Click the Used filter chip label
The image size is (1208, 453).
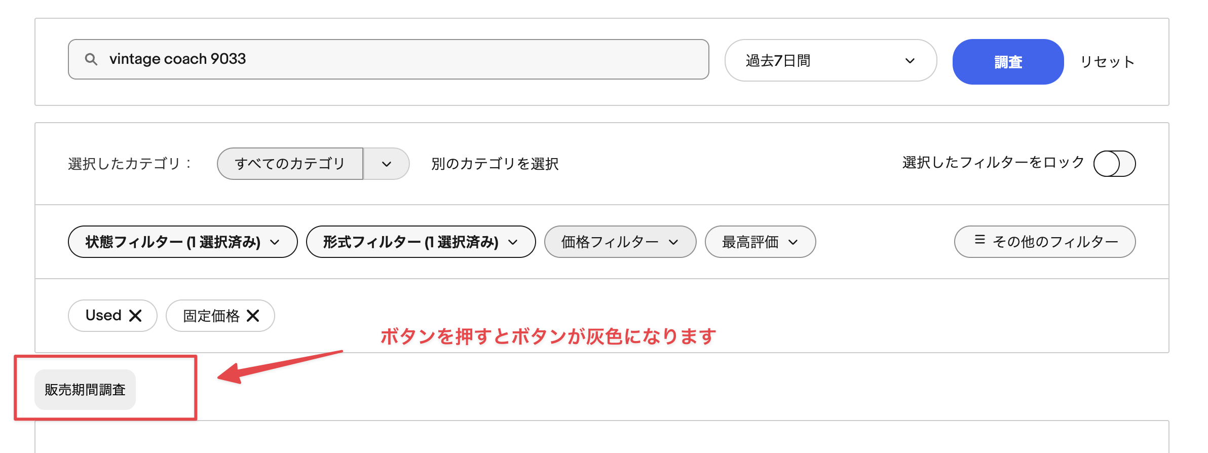(x=103, y=315)
